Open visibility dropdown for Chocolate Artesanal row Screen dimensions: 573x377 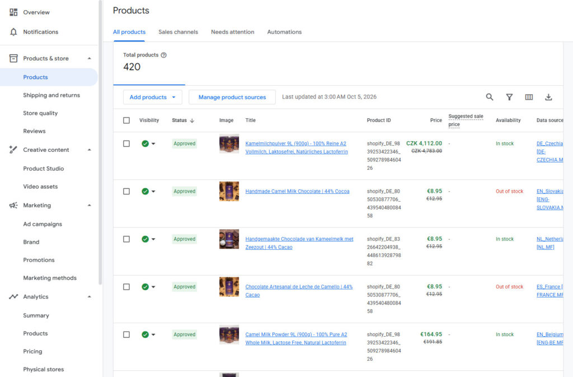153,287
